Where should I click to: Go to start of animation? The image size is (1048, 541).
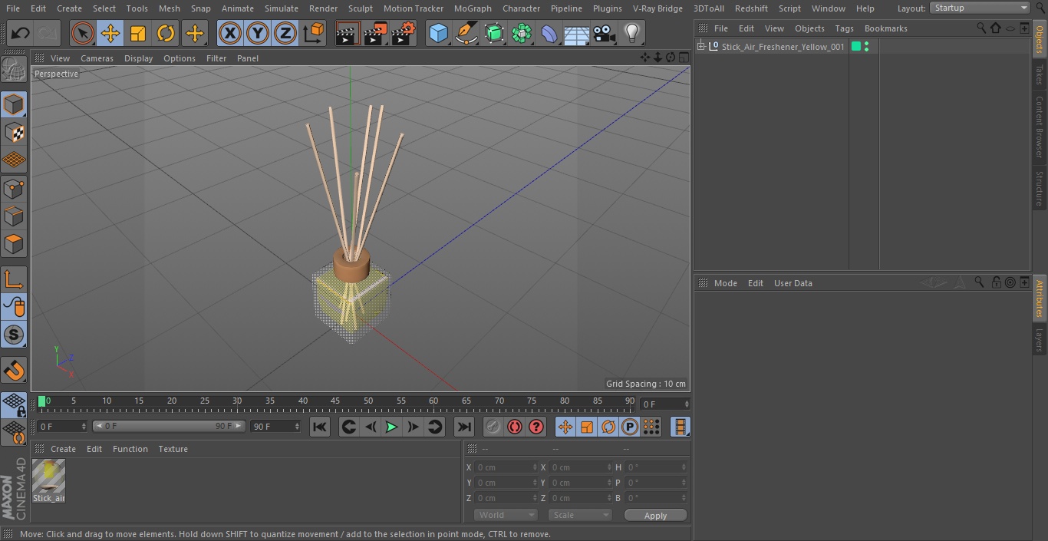(x=320, y=427)
